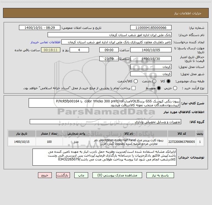Click the need date cell 1400/10/15
212x205 pixels.
click(22, 142)
